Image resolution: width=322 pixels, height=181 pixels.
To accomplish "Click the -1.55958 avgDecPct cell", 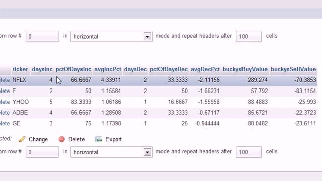I will click(209, 102).
